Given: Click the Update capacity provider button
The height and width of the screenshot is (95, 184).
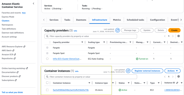Looking at the screenshot, I should point(147,30).
